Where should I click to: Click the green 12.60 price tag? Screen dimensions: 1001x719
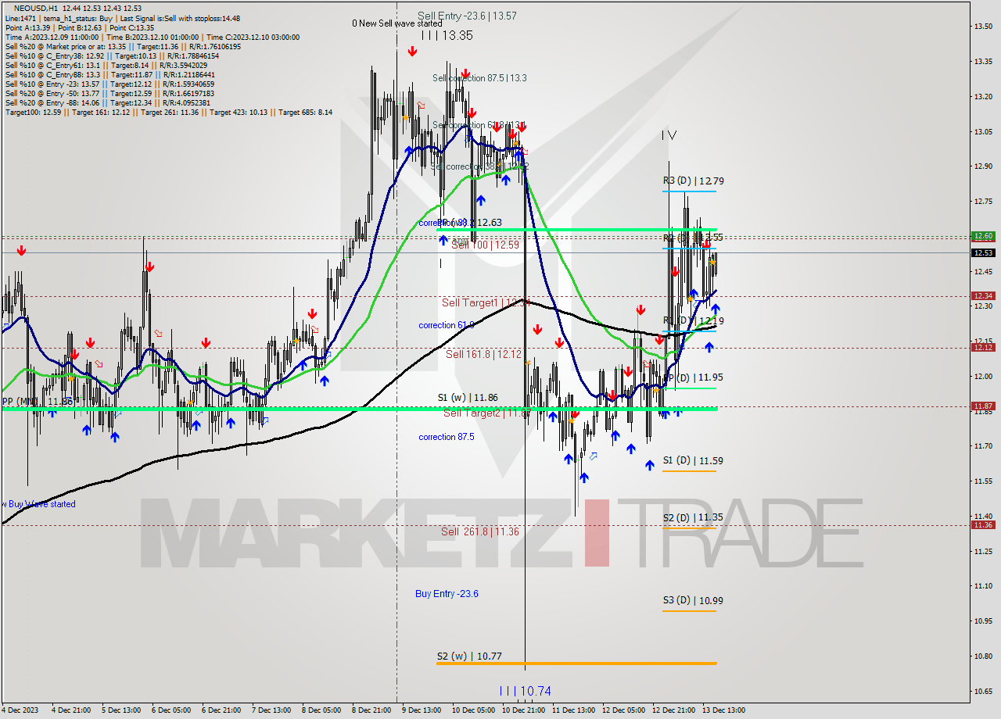click(x=983, y=236)
